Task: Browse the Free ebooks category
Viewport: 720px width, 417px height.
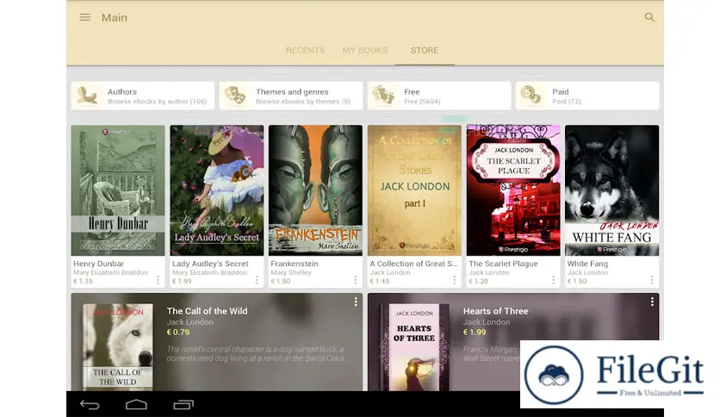Action: tap(439, 96)
